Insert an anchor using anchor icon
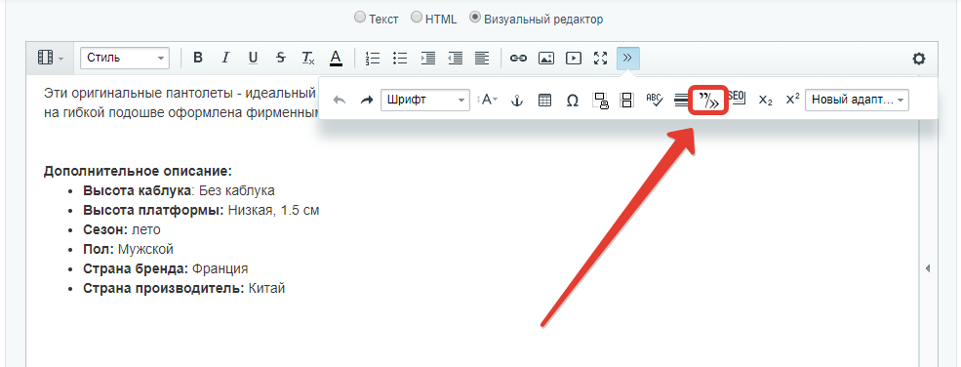This screenshot has width=961, height=367. pos(517,100)
